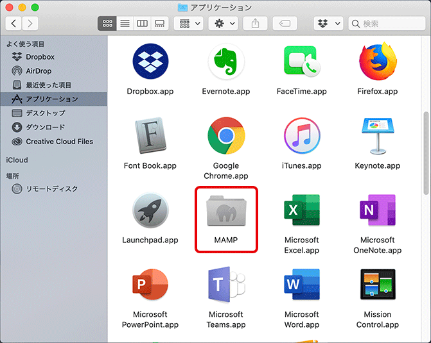The height and width of the screenshot is (343, 431).
Task: Click the Edit Tags toolbar button
Action: tap(285, 24)
